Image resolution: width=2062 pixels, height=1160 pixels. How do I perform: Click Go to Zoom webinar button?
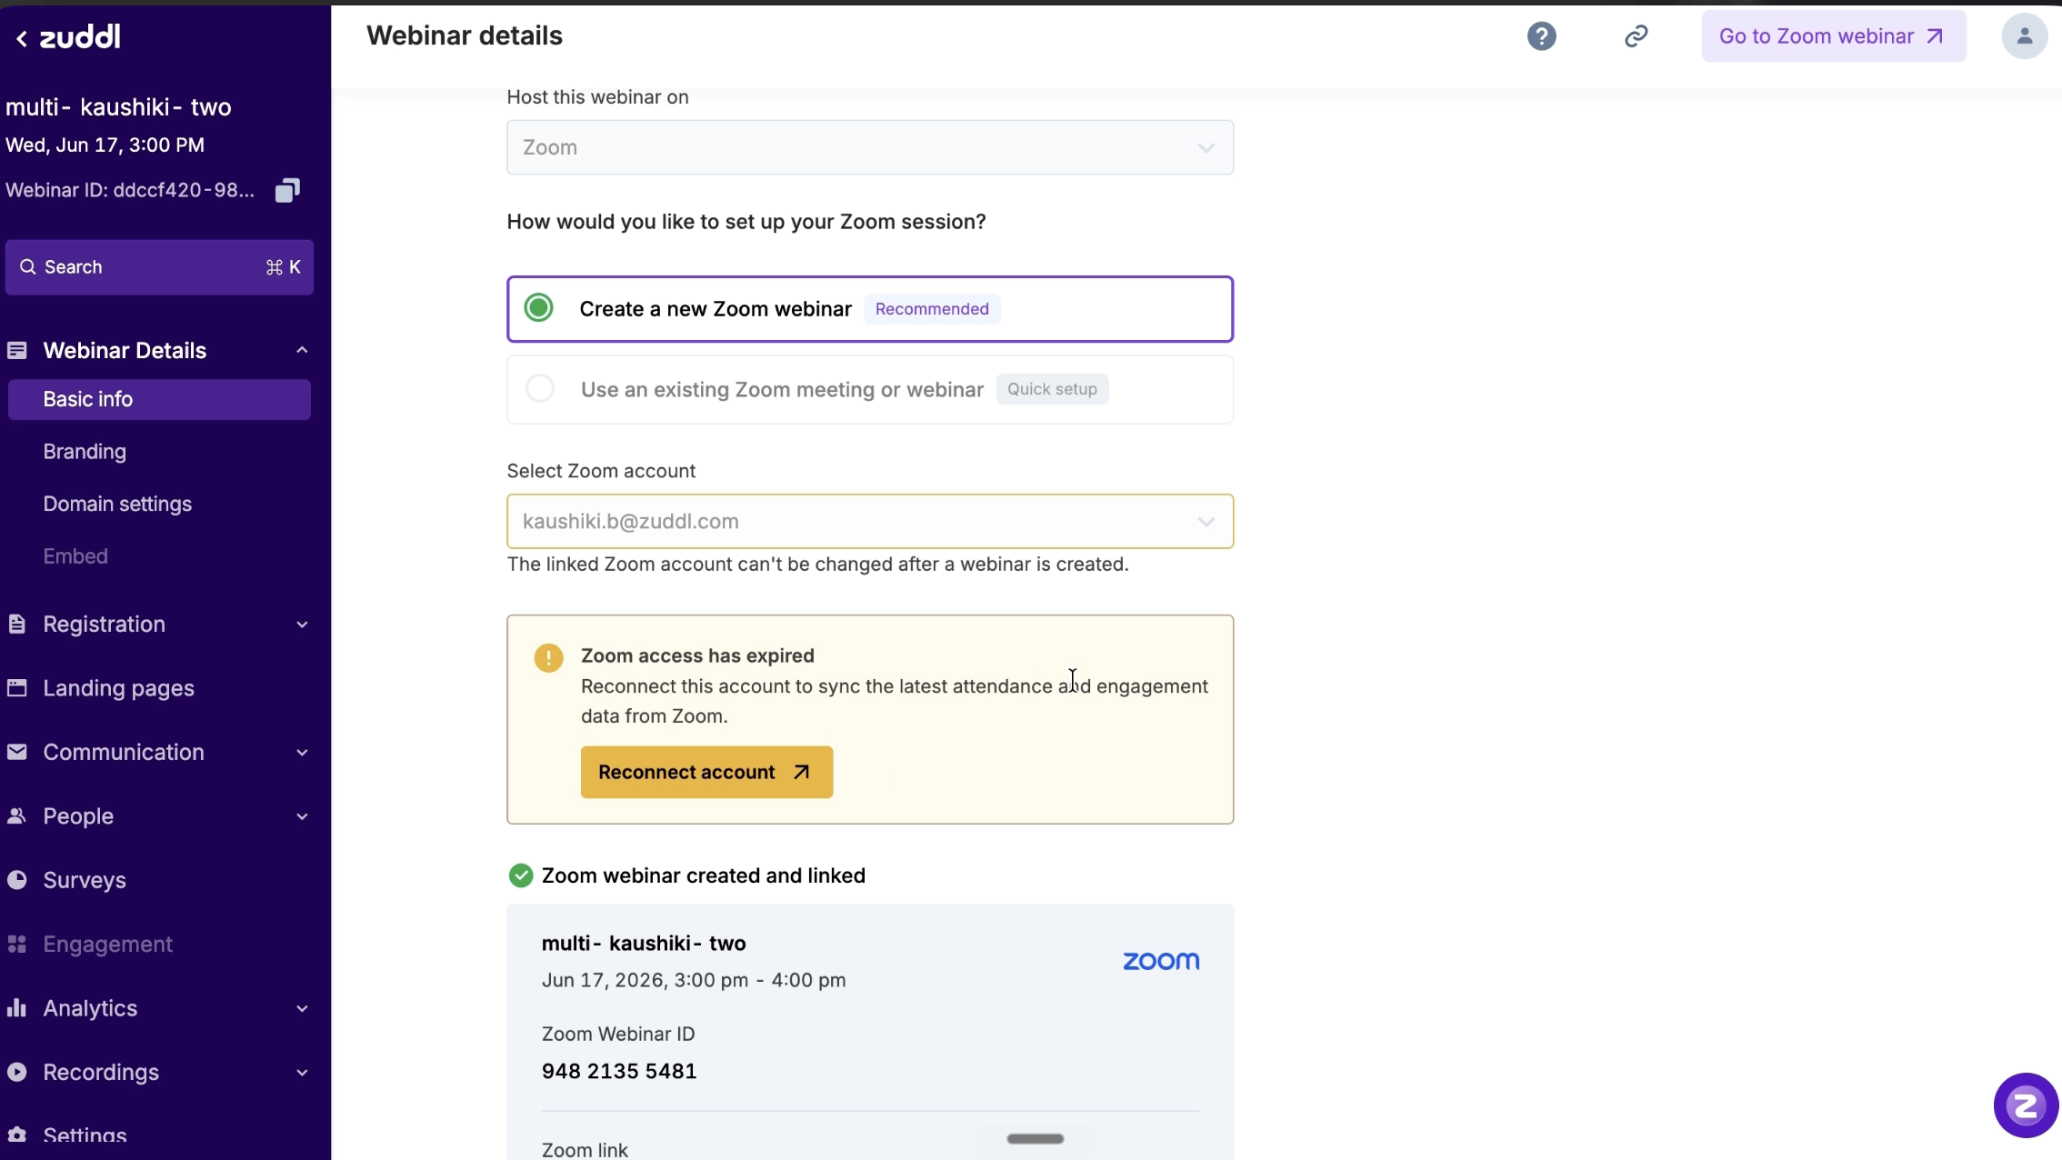(1833, 36)
